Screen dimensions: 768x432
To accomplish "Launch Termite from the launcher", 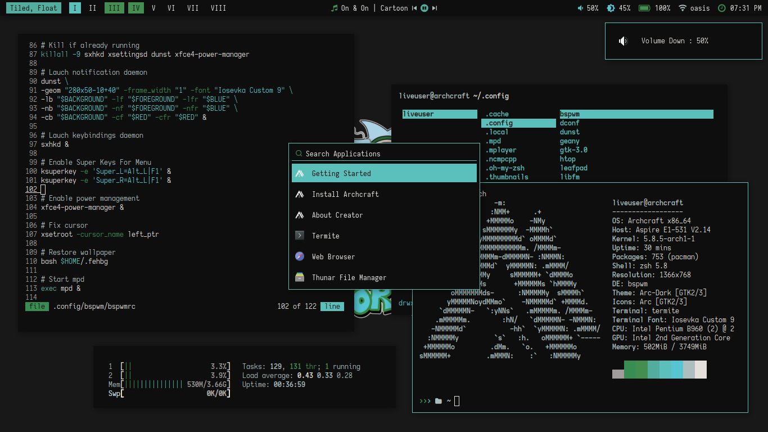I will click(x=384, y=236).
